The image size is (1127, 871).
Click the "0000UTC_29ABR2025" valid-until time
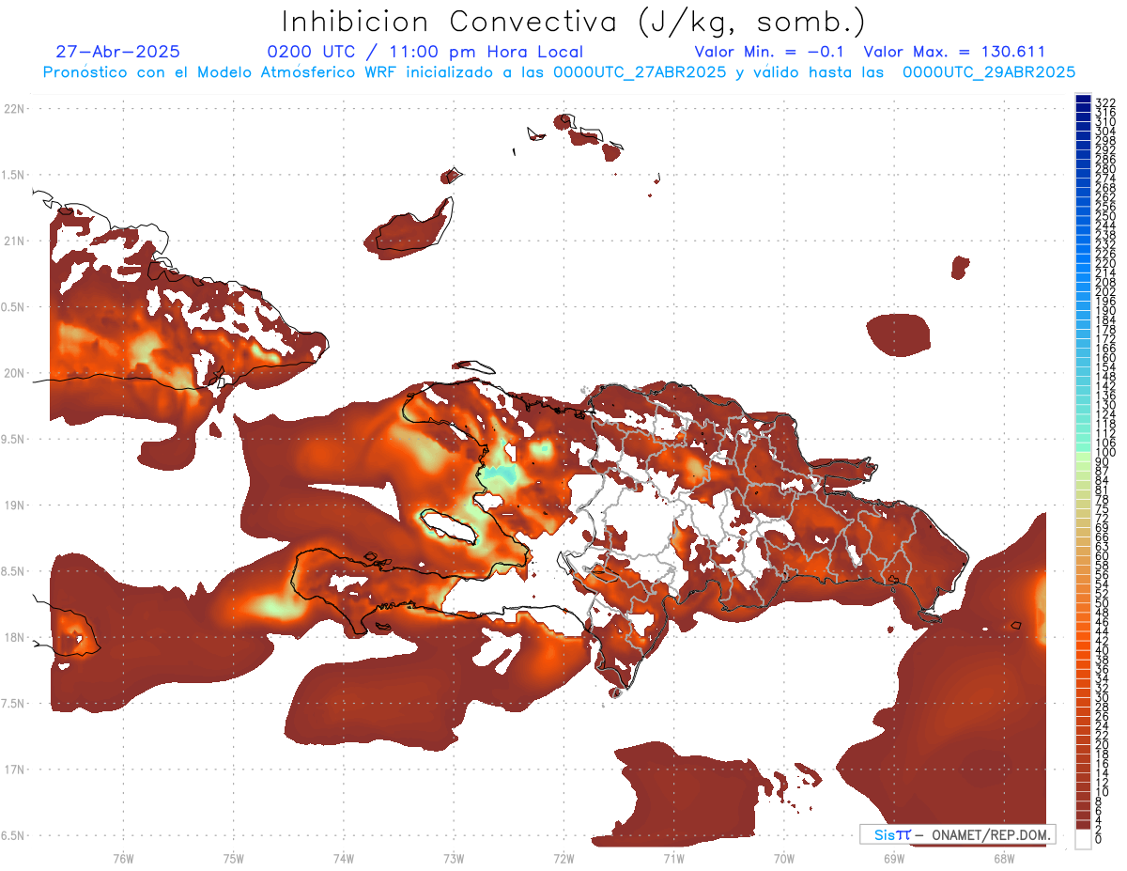point(989,71)
